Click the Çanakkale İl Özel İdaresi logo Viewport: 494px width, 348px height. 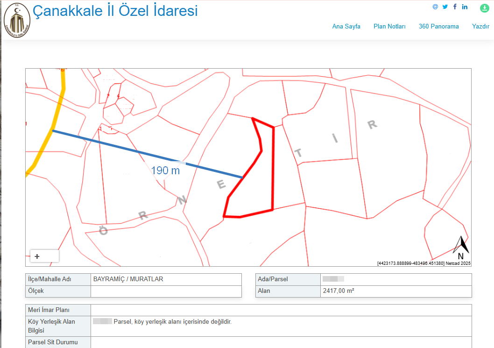pos(17,21)
